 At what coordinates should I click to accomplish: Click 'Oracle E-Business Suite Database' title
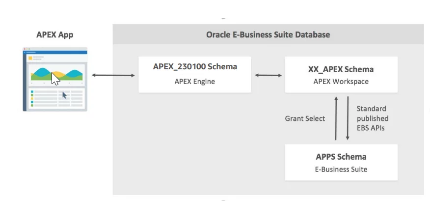[x=268, y=35]
